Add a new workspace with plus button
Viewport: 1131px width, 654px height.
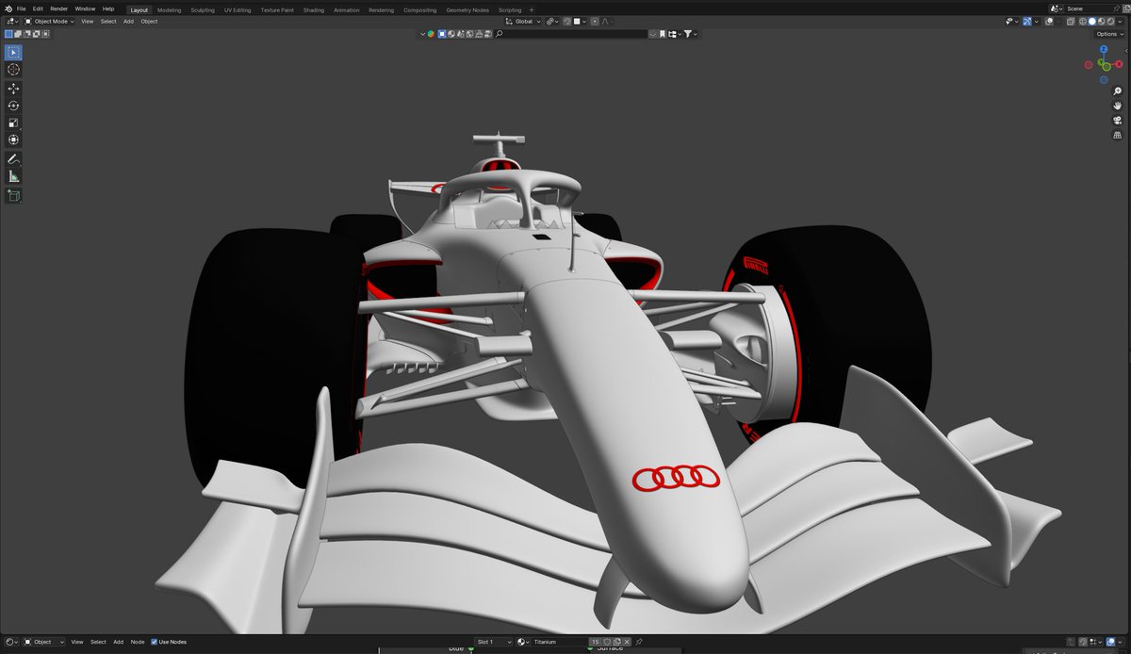(532, 9)
